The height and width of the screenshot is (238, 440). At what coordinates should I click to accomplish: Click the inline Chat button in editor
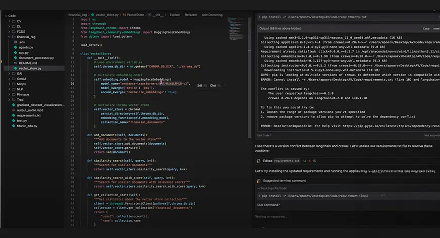(x=215, y=86)
